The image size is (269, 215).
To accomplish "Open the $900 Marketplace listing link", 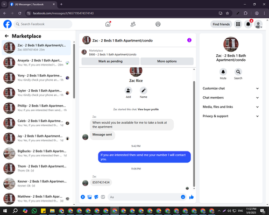I will (x=112, y=54).
